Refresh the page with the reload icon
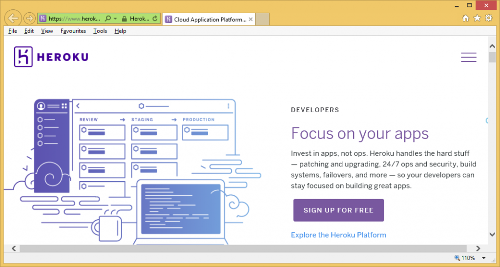 point(155,19)
